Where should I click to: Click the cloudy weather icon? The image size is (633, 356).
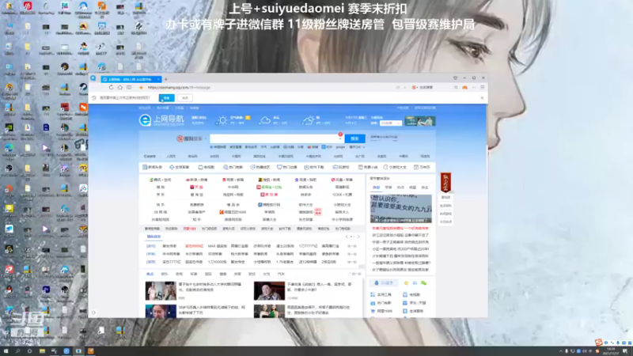pyautogui.click(x=265, y=120)
